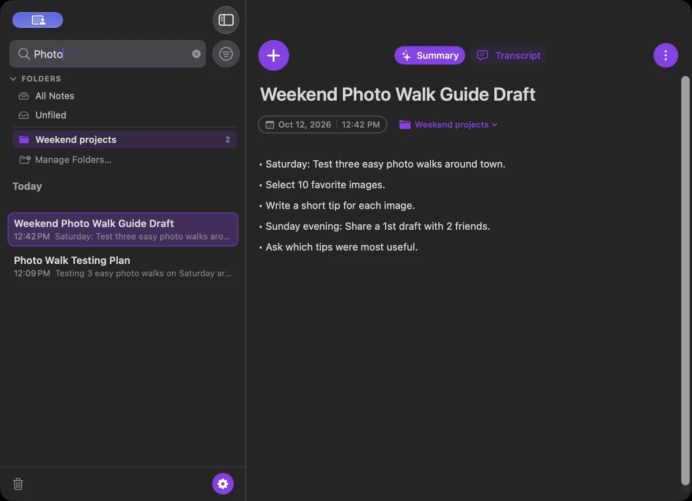This screenshot has height=501, width=692.
Task: Click the 12:42 PM time field
Action: (360, 124)
